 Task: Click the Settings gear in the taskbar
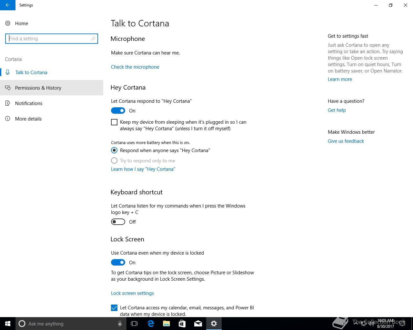tap(214, 324)
